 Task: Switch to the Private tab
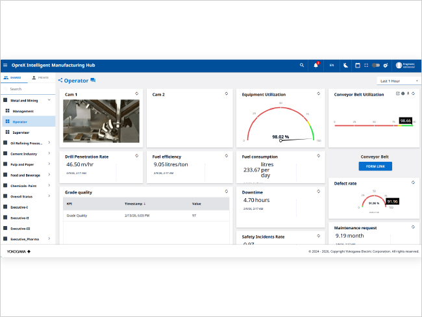[x=40, y=77]
